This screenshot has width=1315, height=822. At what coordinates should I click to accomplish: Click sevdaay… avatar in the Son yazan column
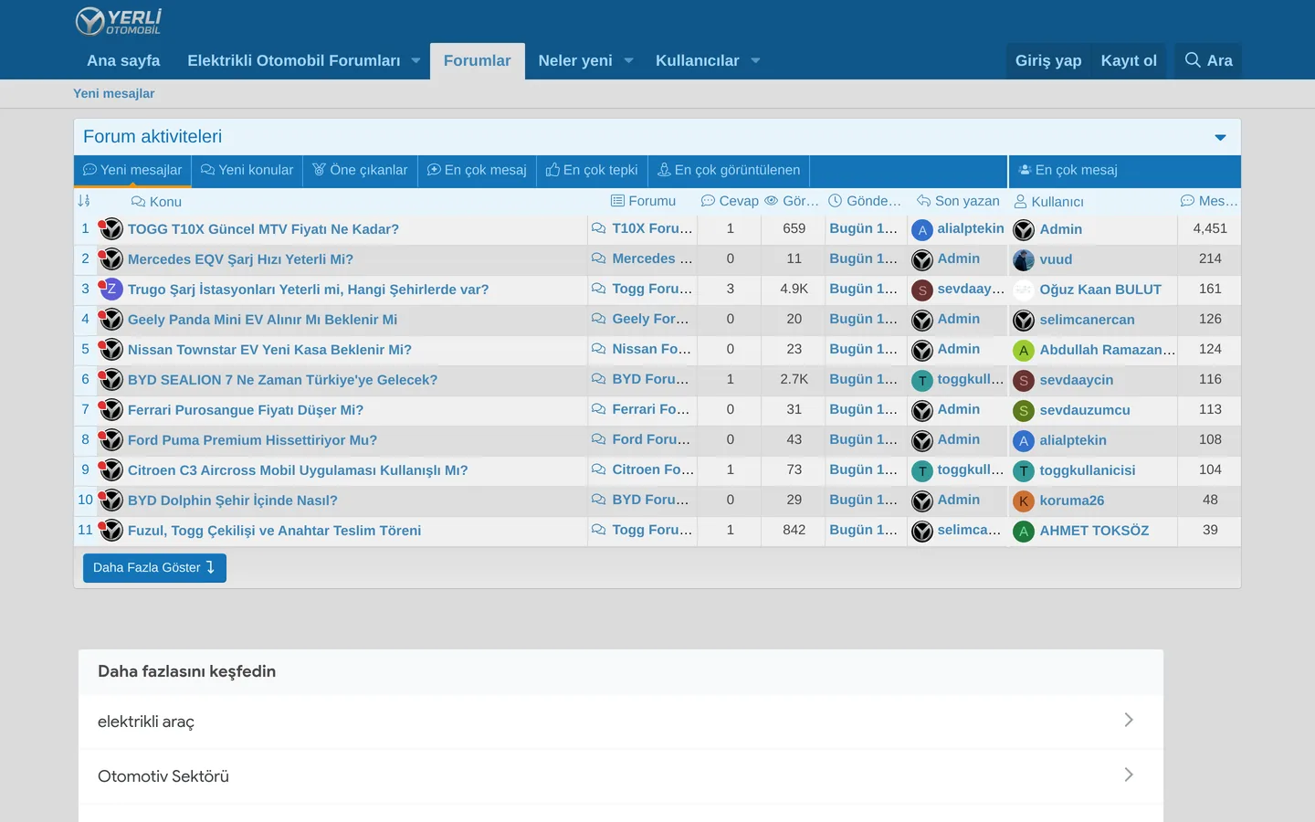pos(922,290)
